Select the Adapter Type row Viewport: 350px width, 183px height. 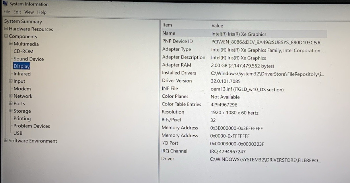click(244, 50)
